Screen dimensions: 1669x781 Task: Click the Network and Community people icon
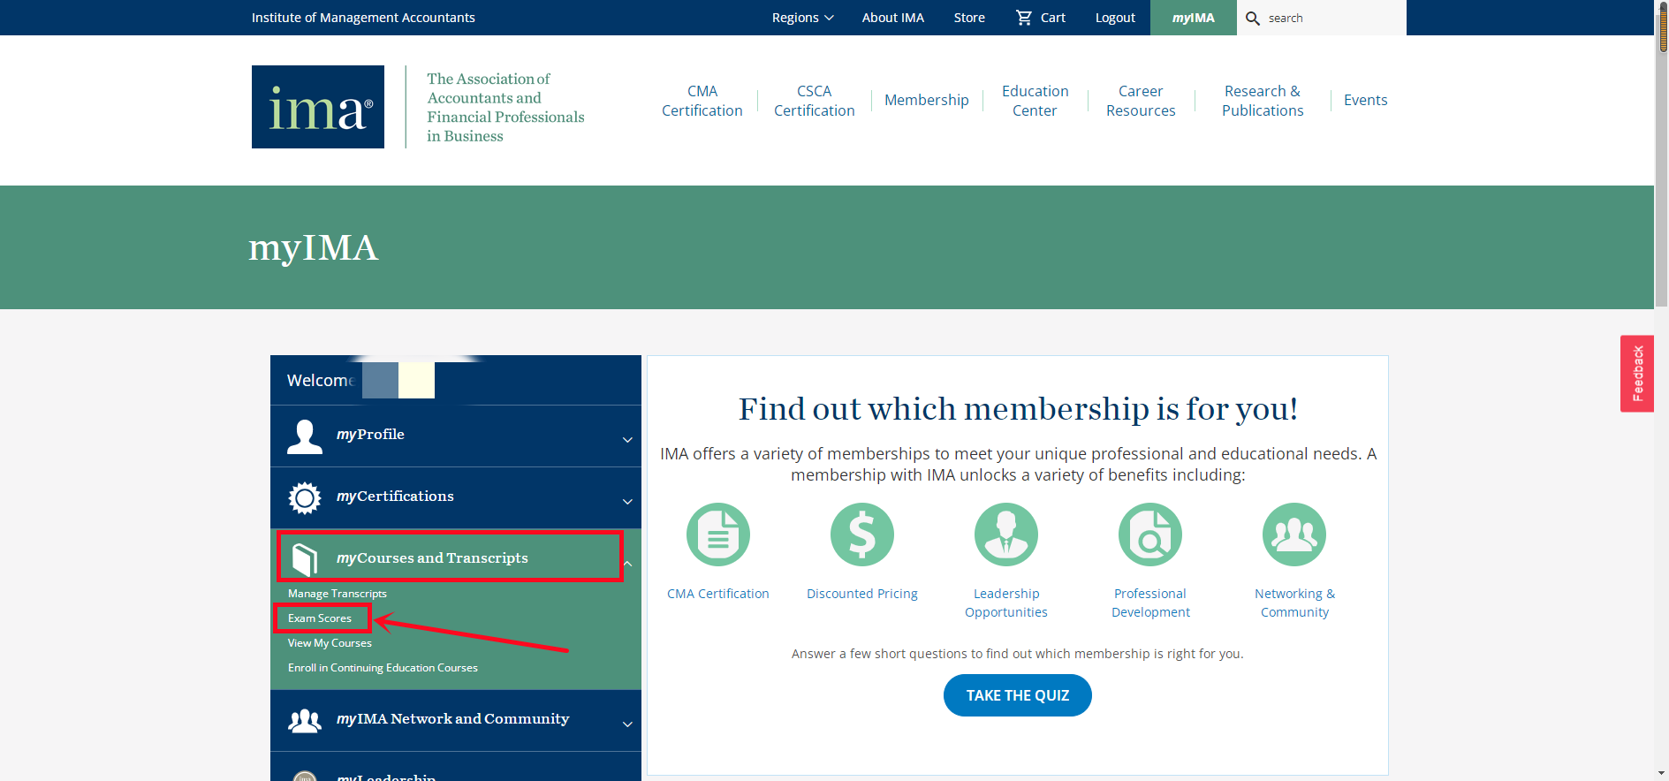305,721
